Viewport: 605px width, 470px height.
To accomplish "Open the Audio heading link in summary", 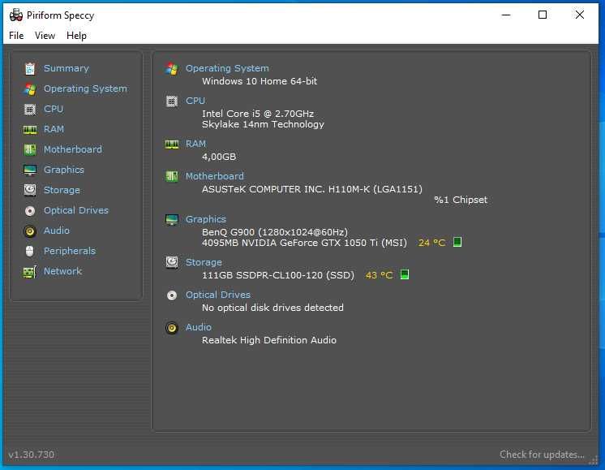I will (199, 327).
